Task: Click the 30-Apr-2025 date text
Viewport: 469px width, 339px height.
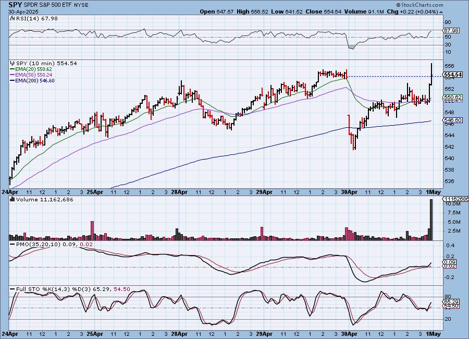Action: [23, 12]
